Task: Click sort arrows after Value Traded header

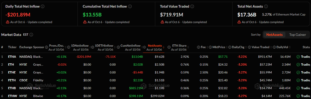Action: click(271, 47)
